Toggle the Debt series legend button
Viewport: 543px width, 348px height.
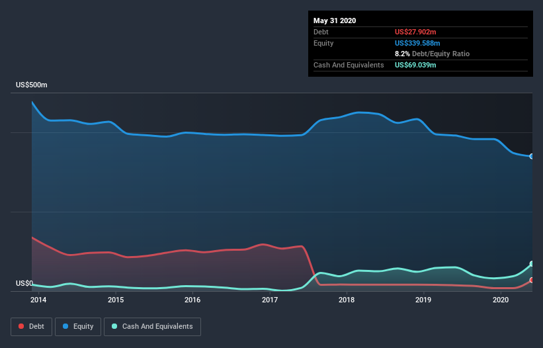(x=31, y=327)
